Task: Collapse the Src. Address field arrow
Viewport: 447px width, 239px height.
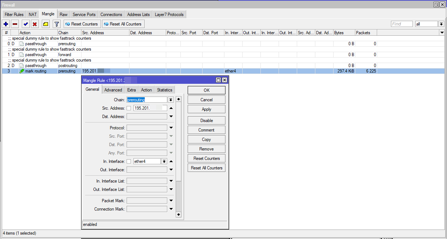Action: [171, 108]
